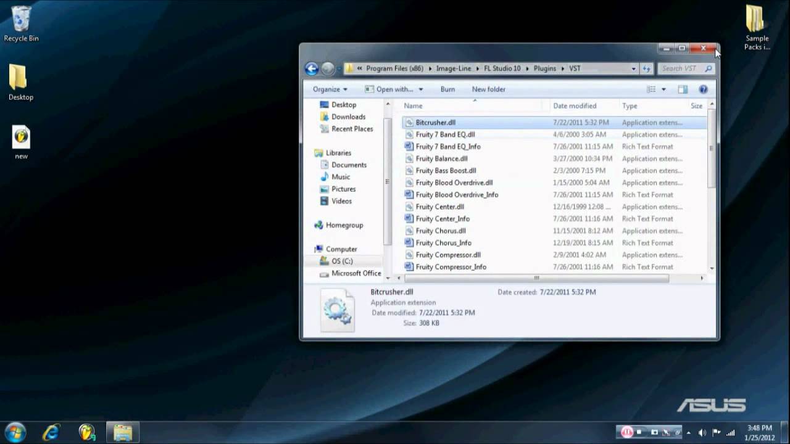Select the Desktop folder icon on desktop
Screen dimensions: 790x444
click(x=20, y=83)
